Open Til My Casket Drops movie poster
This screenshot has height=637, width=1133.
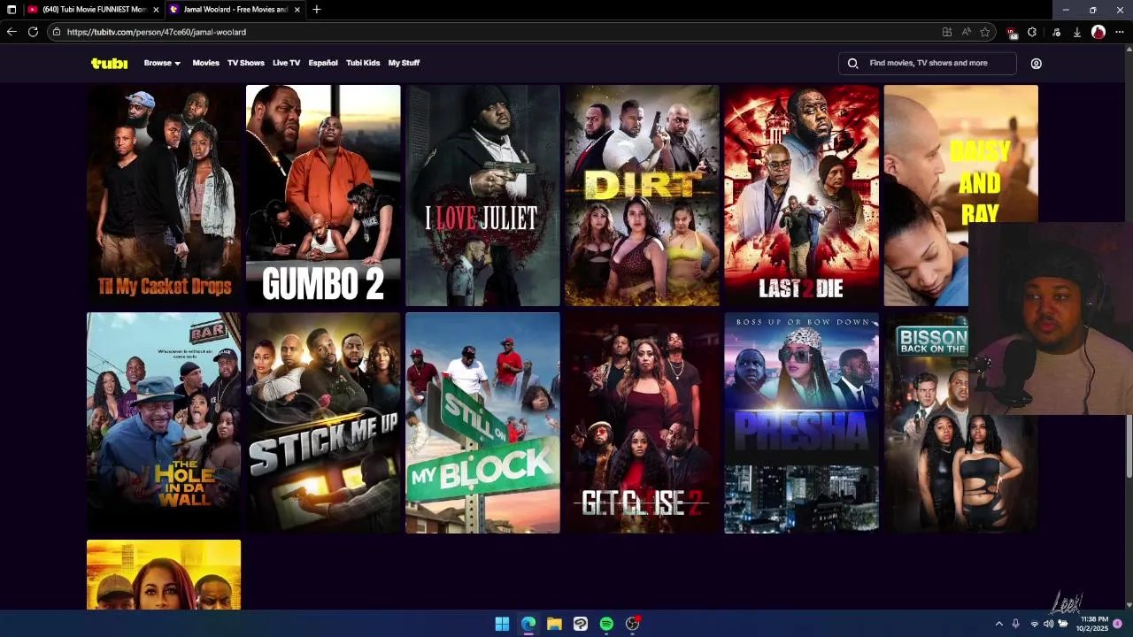[164, 196]
